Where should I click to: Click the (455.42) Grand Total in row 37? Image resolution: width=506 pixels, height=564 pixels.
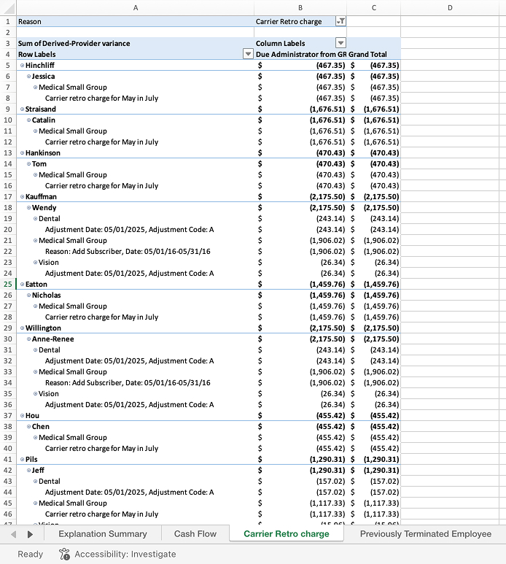point(384,415)
